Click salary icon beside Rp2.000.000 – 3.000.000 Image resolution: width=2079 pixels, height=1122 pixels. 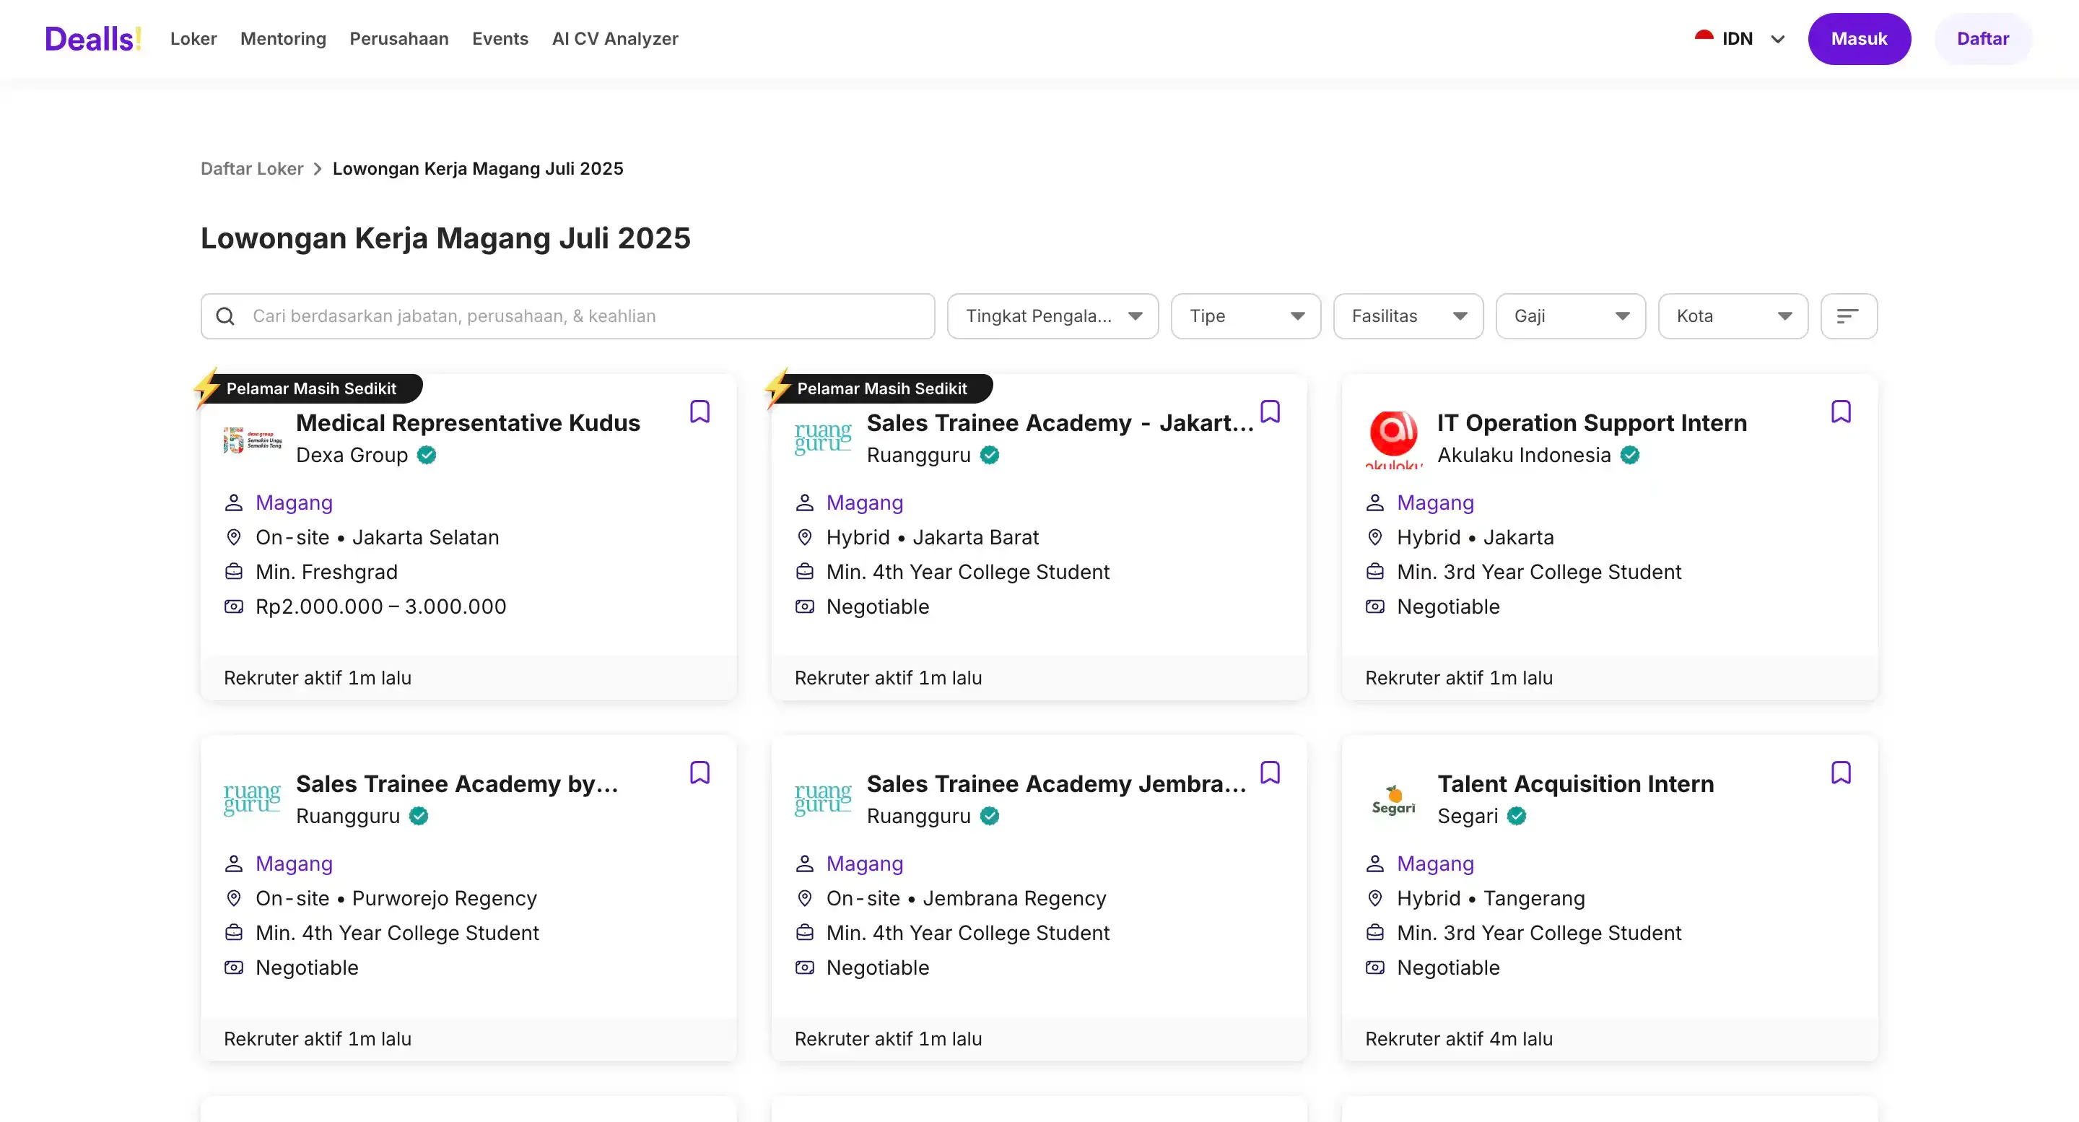coord(234,606)
